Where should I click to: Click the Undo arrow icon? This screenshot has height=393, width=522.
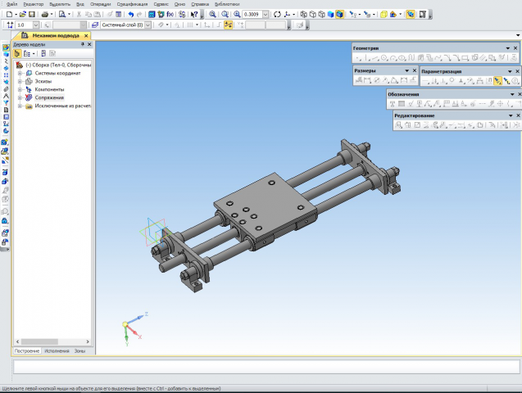click(x=131, y=14)
